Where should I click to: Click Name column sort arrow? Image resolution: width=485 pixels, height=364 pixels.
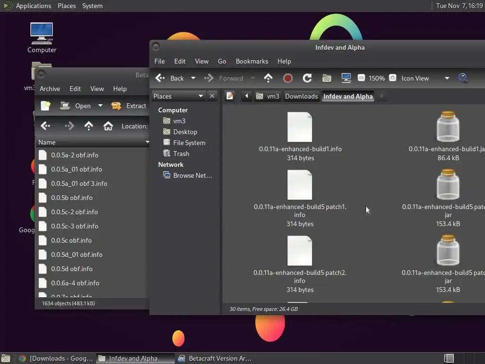147,142
